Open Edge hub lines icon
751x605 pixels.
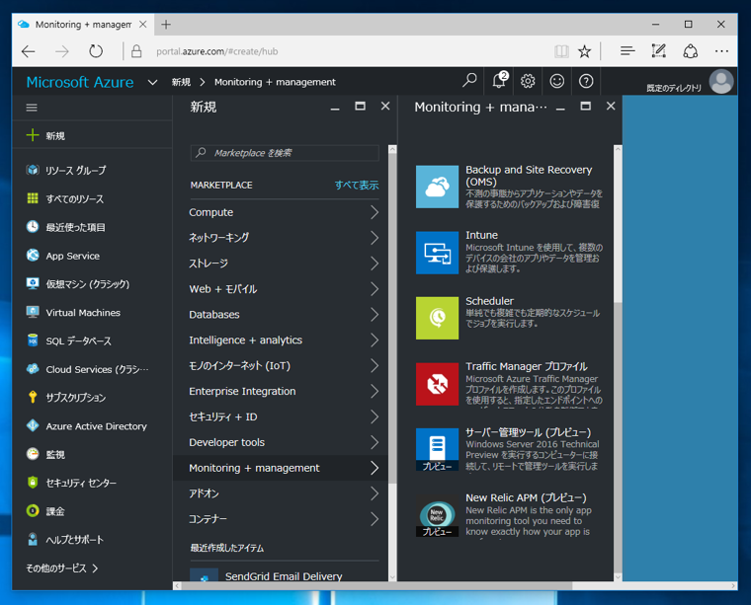click(x=626, y=50)
